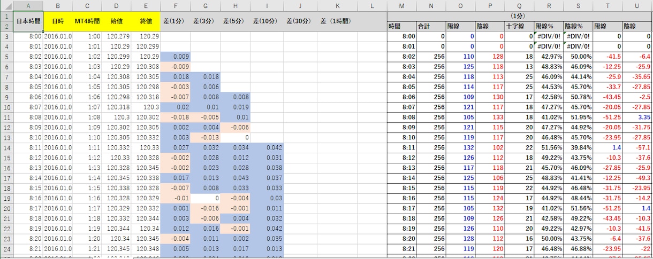Click the merged (1分) title cell
653x259 pixels.
(520, 17)
